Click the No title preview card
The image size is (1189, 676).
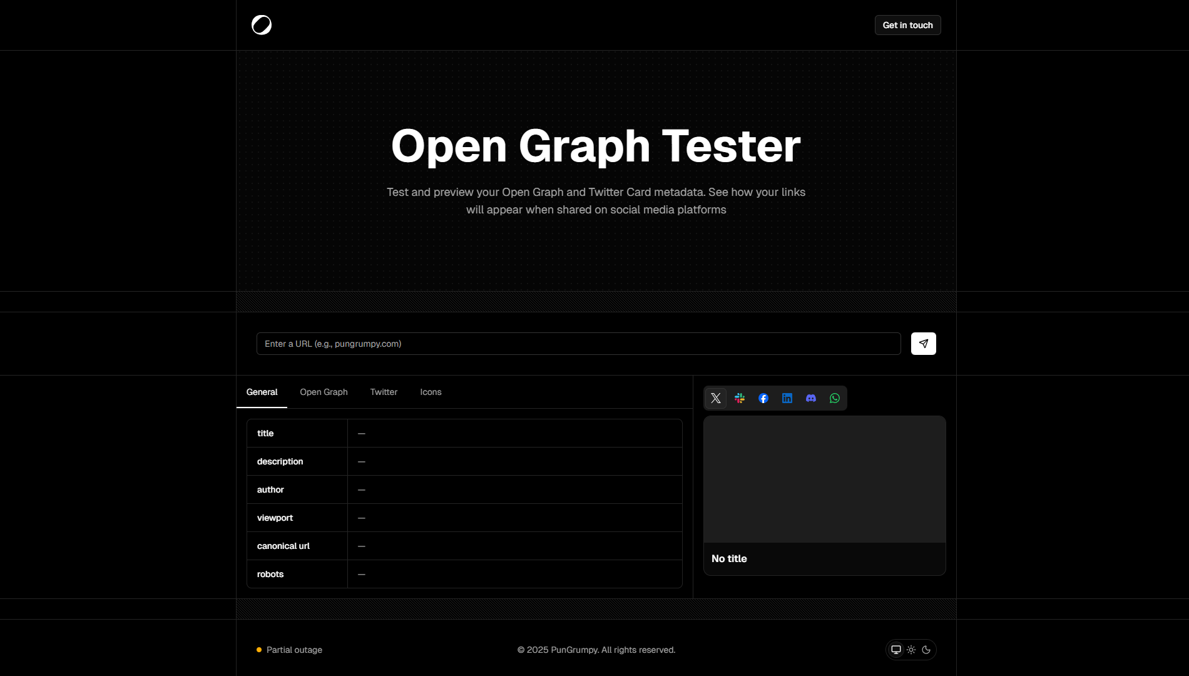click(x=824, y=495)
